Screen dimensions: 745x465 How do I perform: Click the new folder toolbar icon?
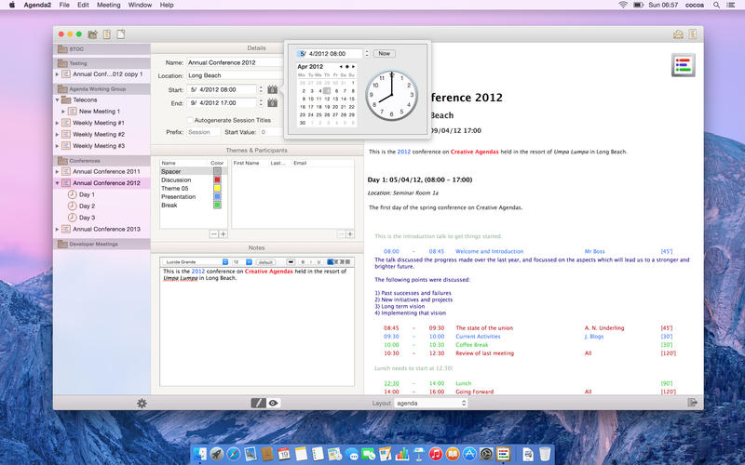93,34
